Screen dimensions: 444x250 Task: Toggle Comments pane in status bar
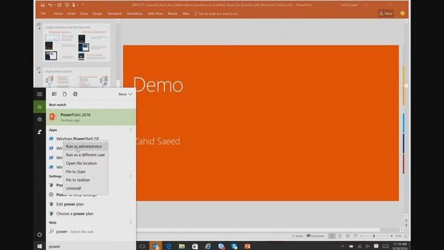(316, 236)
